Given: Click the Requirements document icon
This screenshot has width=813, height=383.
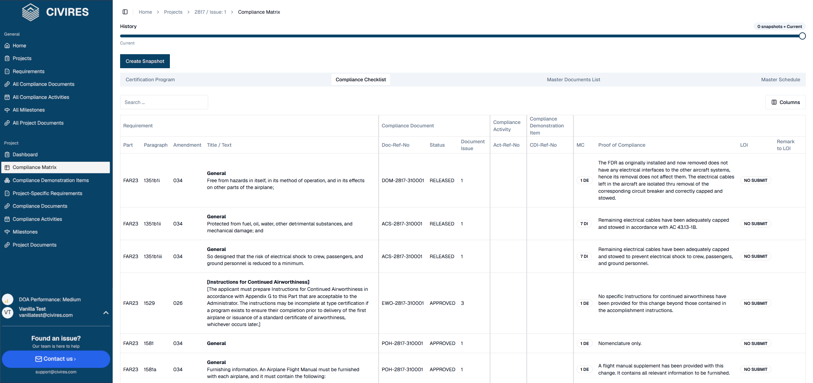Looking at the screenshot, I should (7, 71).
